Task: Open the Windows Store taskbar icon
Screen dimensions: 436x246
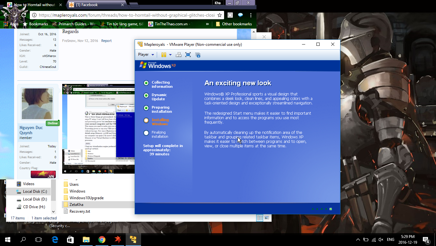Action: (x=70, y=239)
